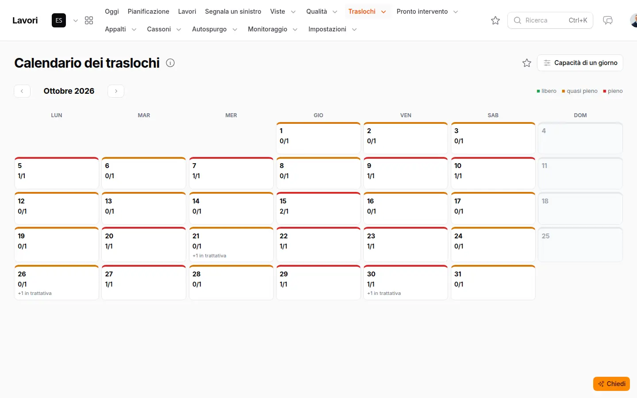Open Segnala un sinistro
The image size is (637, 398).
[233, 11]
